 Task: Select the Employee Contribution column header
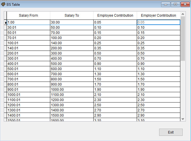(x=115, y=16)
